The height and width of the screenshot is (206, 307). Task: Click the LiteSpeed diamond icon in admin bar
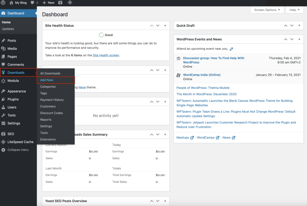coord(70,2)
